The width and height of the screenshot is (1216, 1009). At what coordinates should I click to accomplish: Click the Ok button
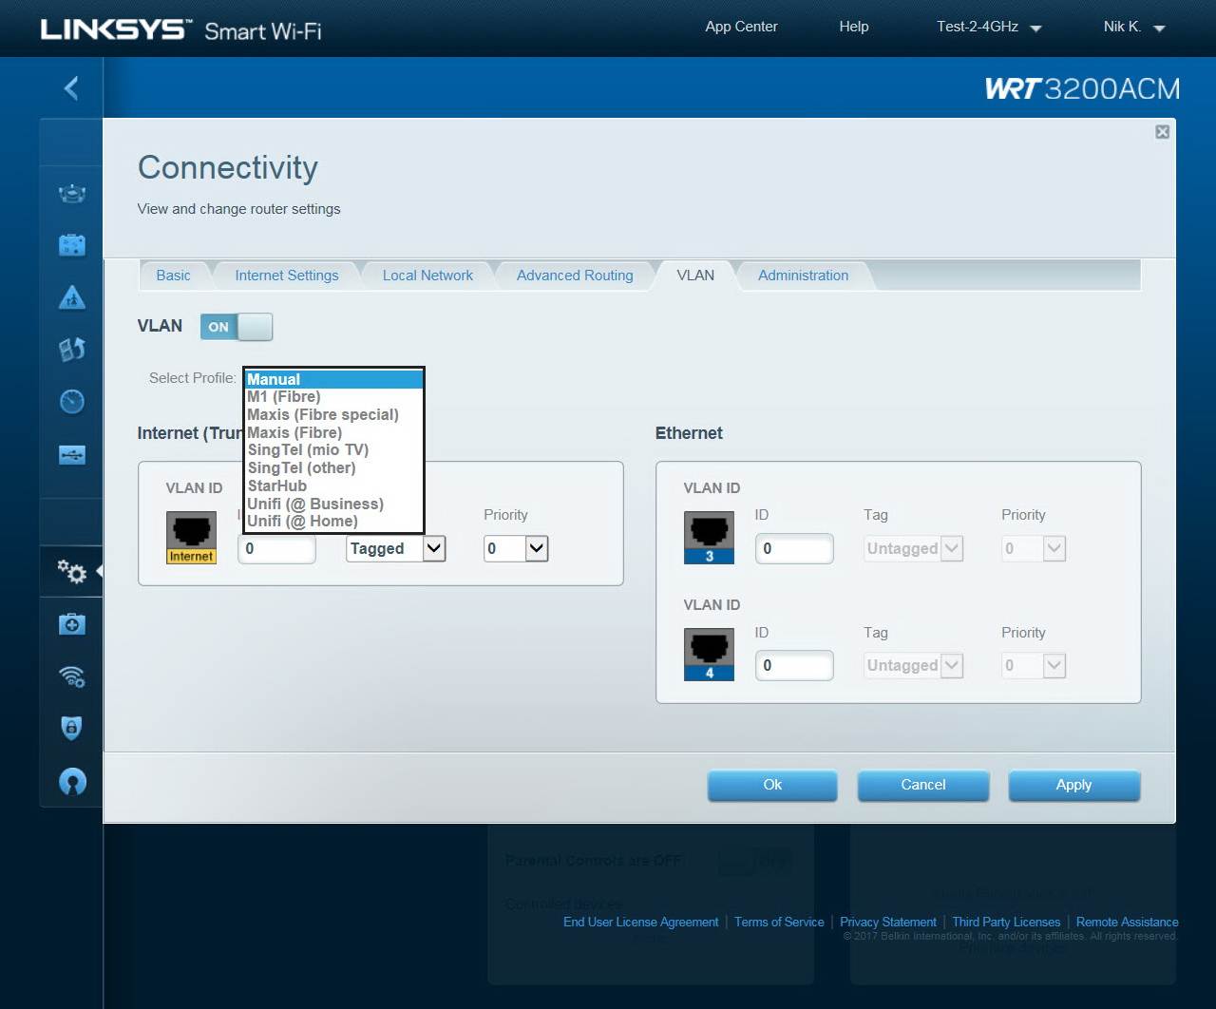click(x=772, y=785)
